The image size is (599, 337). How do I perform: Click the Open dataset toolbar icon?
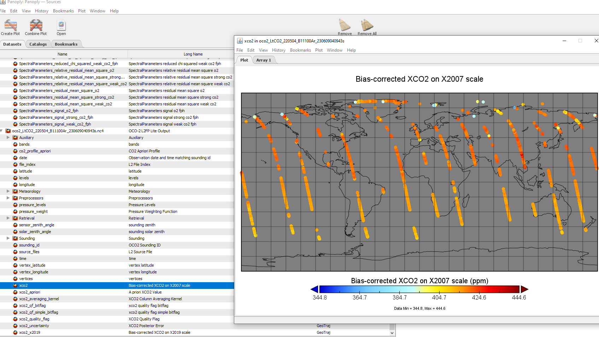[61, 25]
